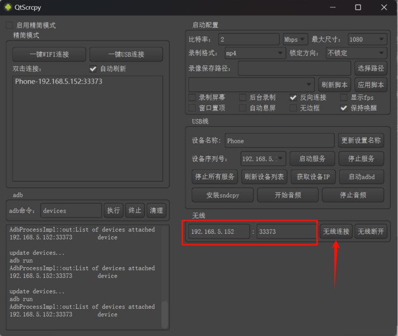Enable 自动息屏 checkbox
The image size is (398, 336).
point(243,108)
